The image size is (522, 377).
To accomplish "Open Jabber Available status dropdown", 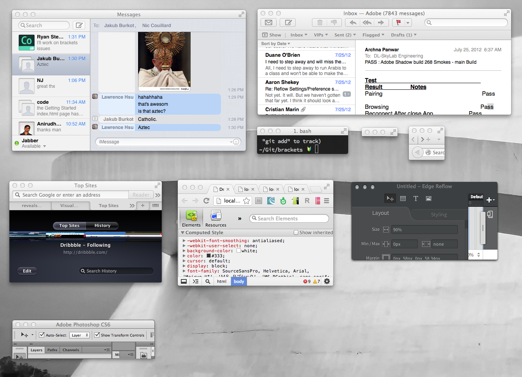I will pyautogui.click(x=34, y=146).
